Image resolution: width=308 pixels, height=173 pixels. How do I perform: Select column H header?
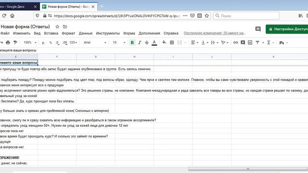pos(134,57)
